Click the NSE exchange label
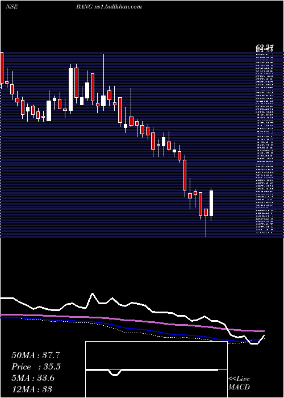This screenshot has width=284, height=398. tap(11, 7)
